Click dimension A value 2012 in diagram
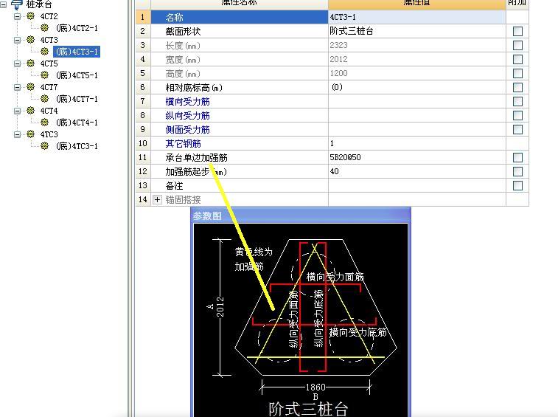This screenshot has width=558, height=417. (220, 306)
